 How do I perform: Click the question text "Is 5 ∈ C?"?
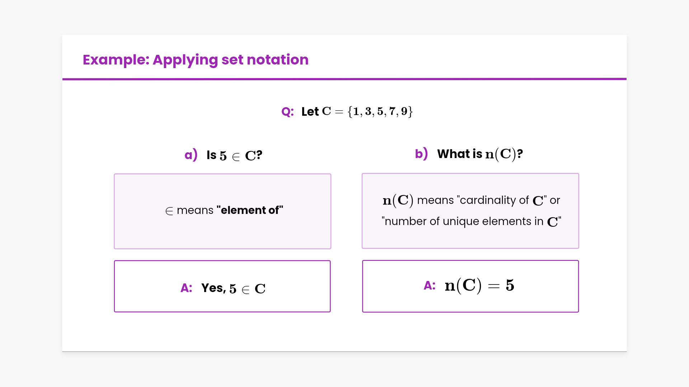[x=234, y=155]
